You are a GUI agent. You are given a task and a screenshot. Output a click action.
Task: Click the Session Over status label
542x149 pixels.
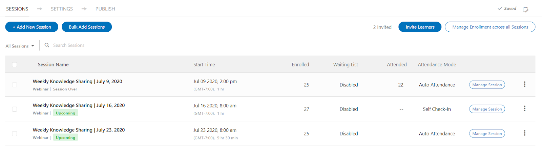click(x=65, y=89)
